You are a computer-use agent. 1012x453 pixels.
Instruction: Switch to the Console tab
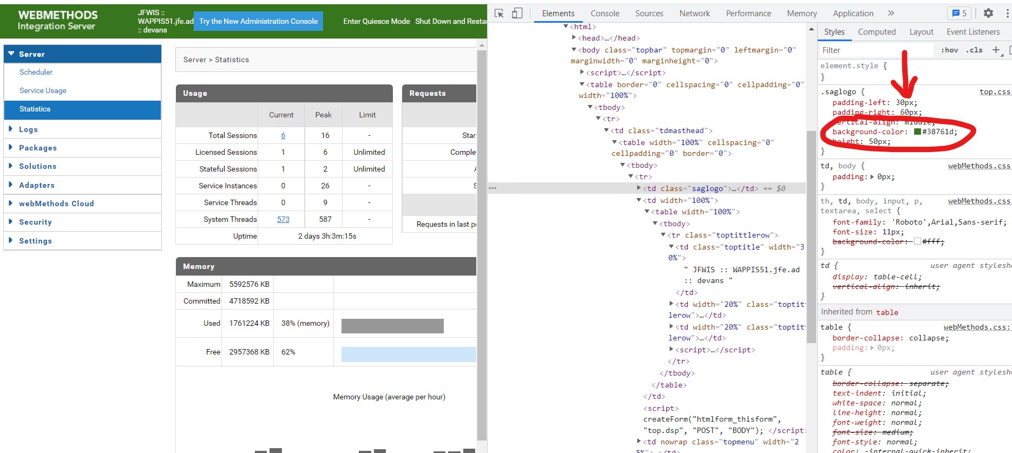[x=605, y=14]
